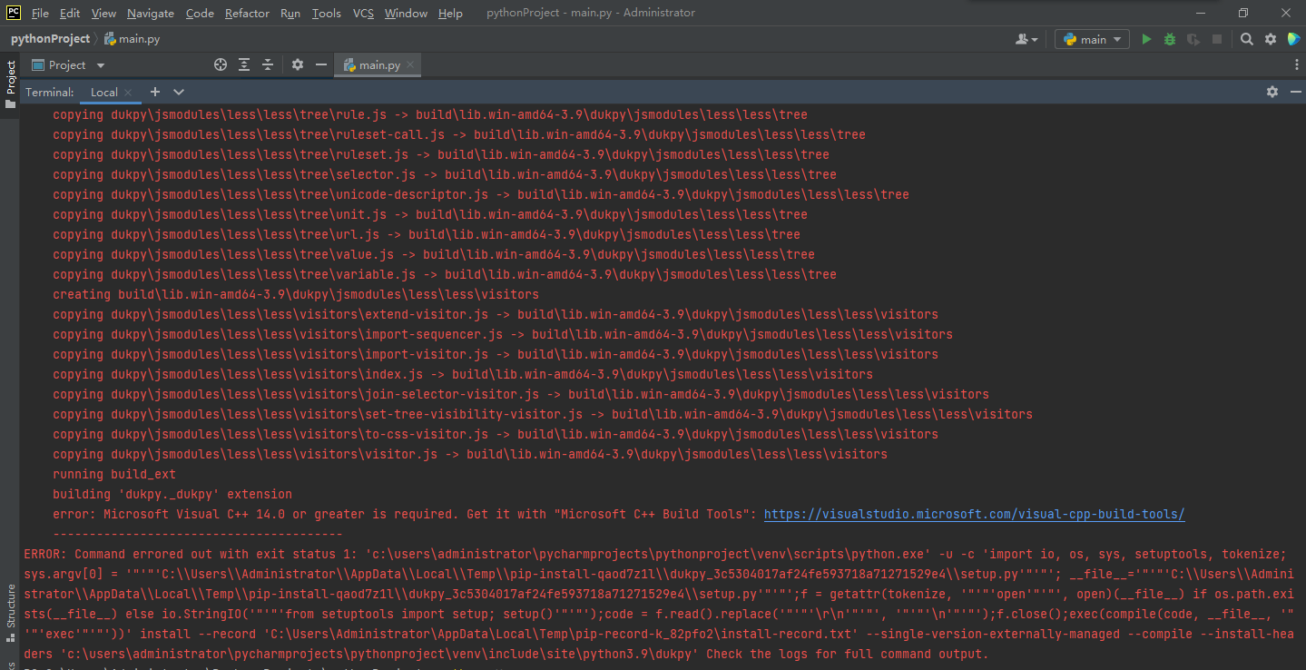Viewport: 1306px width, 670px height.
Task: Open the Navigate menu
Action: tap(151, 13)
